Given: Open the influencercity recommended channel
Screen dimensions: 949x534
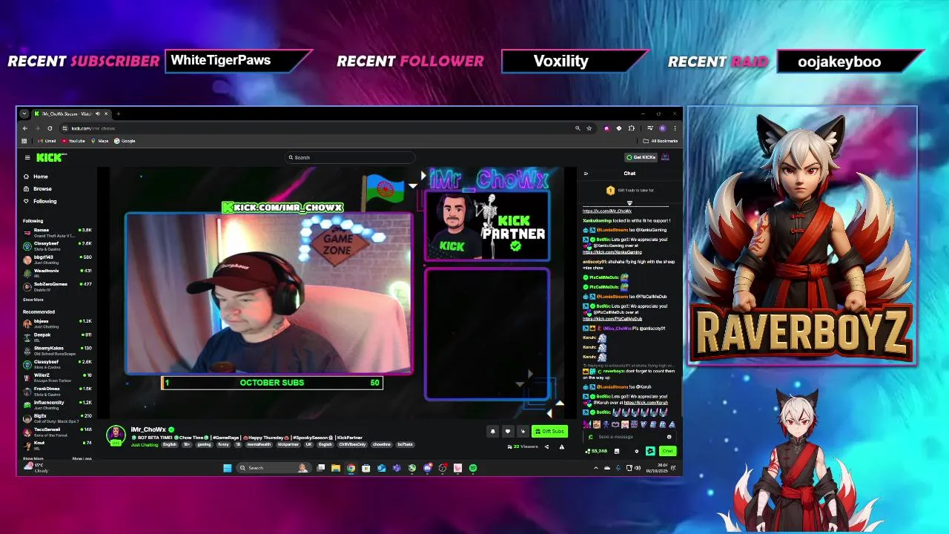Looking at the screenshot, I should [57, 404].
